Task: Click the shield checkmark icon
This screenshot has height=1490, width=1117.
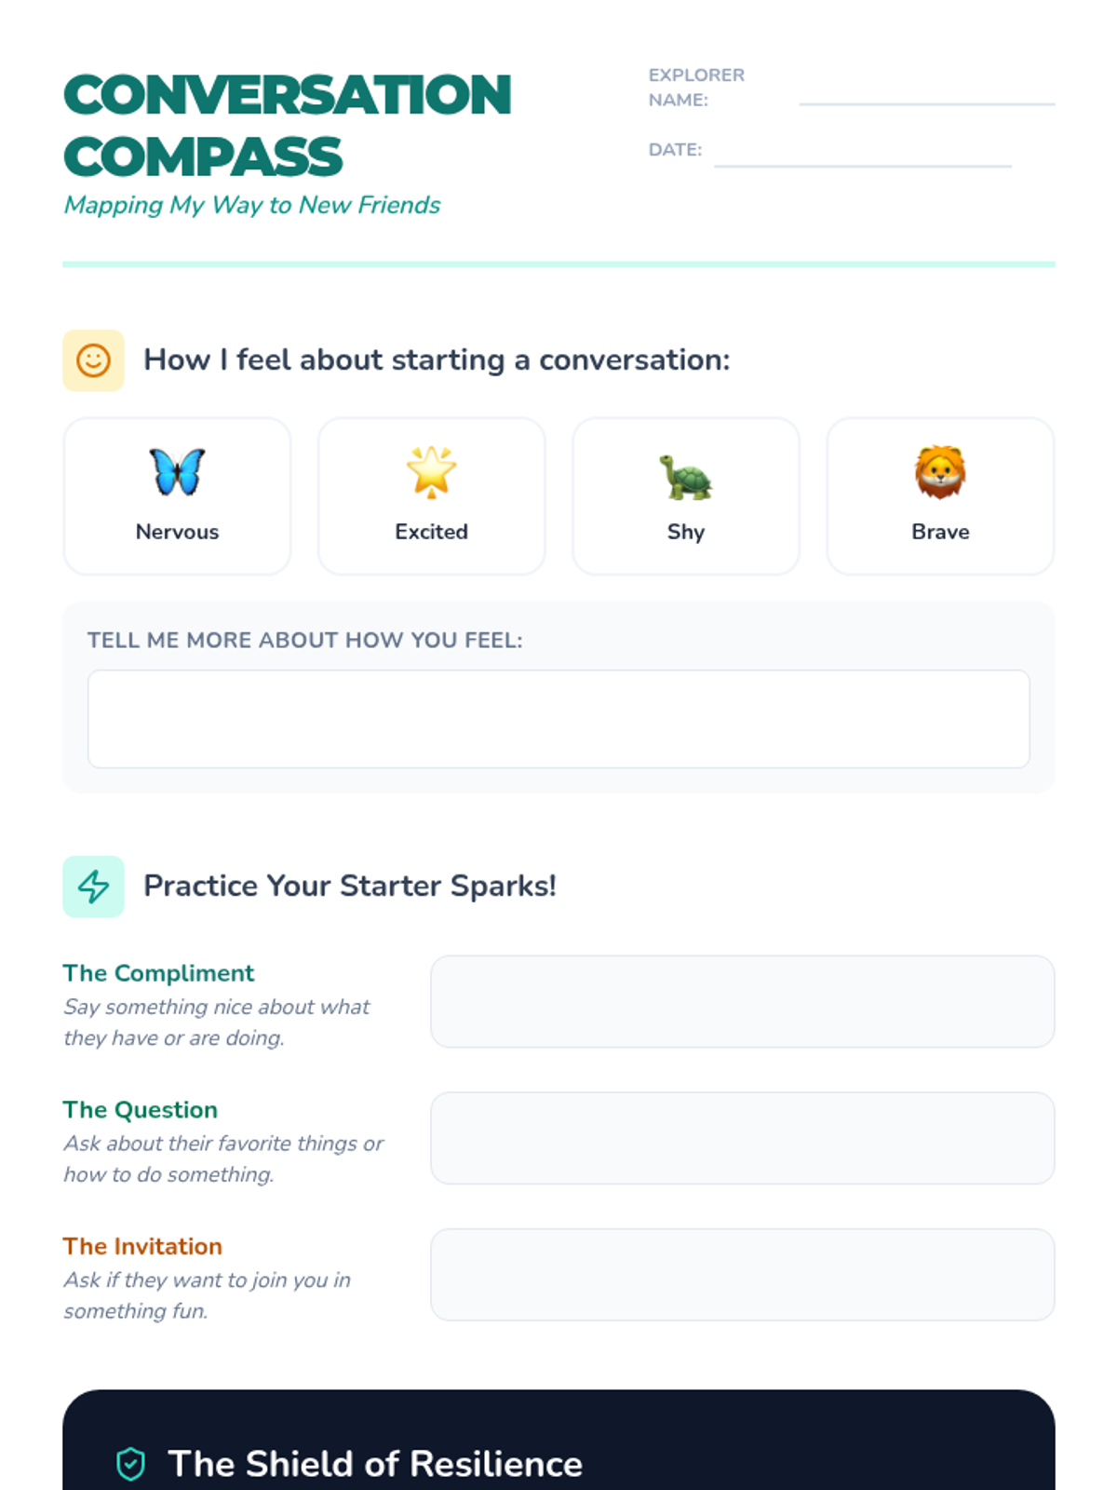Action: (131, 1464)
